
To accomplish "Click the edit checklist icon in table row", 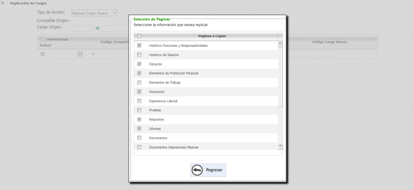I will click(x=80, y=54).
